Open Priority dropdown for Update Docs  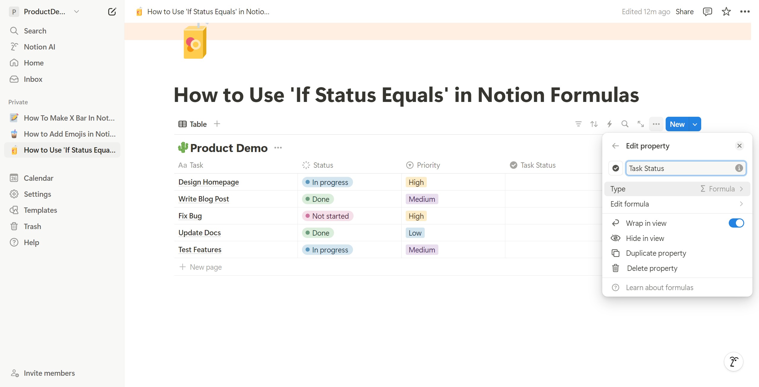tap(415, 233)
